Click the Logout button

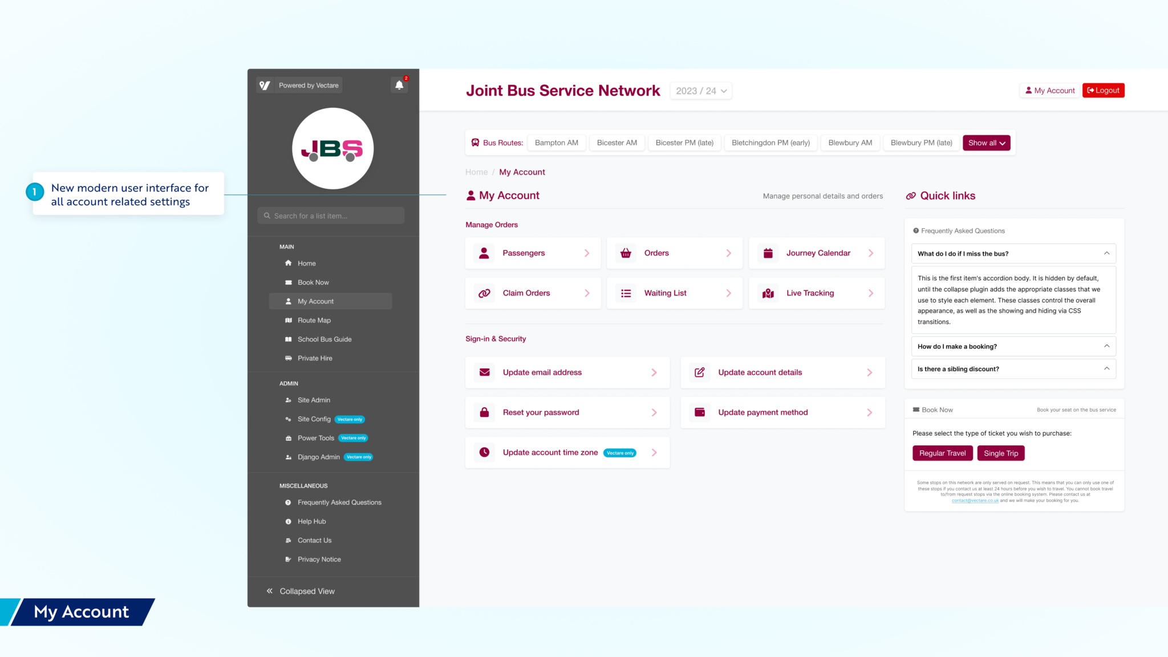[x=1103, y=90]
